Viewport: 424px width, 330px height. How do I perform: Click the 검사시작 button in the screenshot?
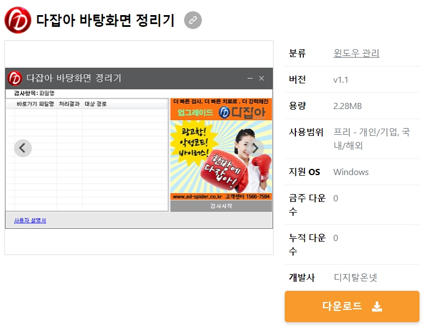(x=221, y=206)
